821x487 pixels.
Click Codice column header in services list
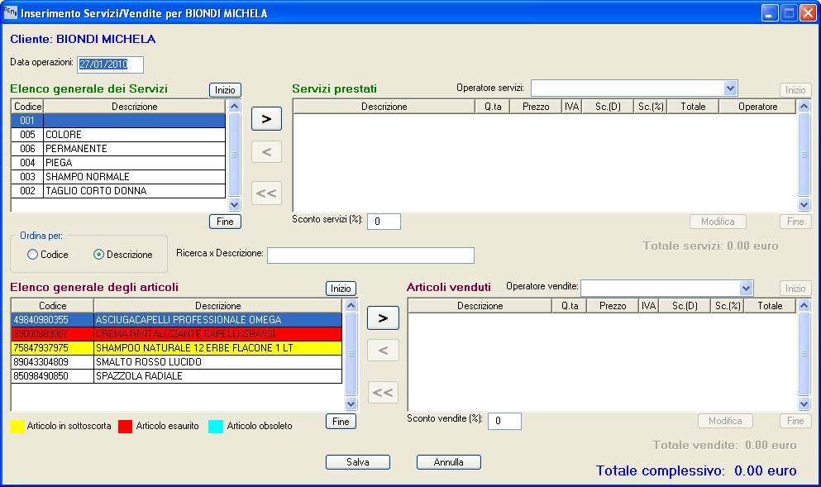(27, 107)
